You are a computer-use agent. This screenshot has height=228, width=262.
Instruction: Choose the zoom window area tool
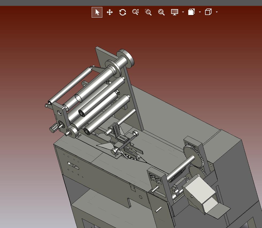pyautogui.click(x=148, y=12)
